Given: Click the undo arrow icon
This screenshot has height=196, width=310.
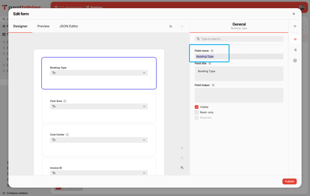Looking at the screenshot, I should click(x=171, y=26).
